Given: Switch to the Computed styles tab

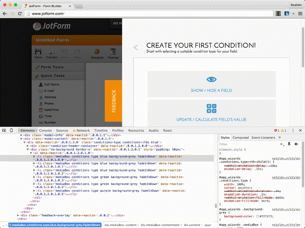Looking at the screenshot, I should pyautogui.click(x=240, y=137).
